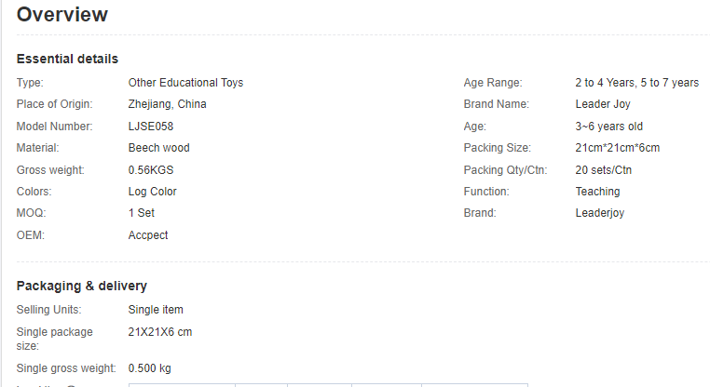Click the 21X21X6 cm package size value
The width and height of the screenshot is (710, 387).
point(160,332)
